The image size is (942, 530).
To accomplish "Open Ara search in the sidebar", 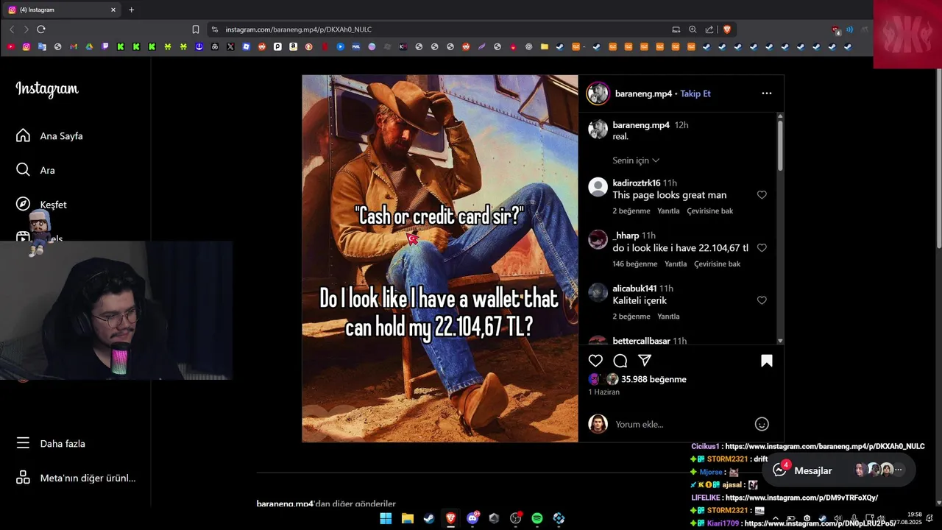I will (35, 170).
